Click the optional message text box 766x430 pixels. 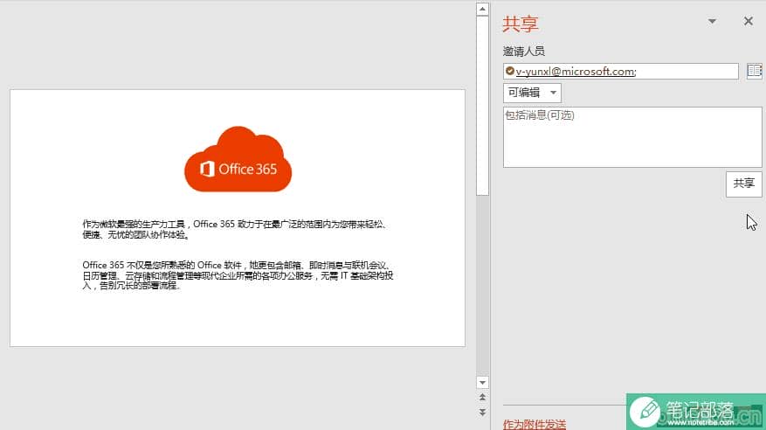click(632, 137)
